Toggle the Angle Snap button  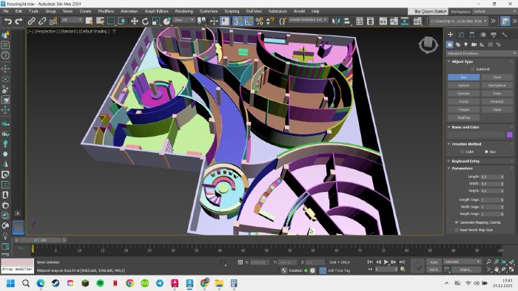[x=249, y=21]
